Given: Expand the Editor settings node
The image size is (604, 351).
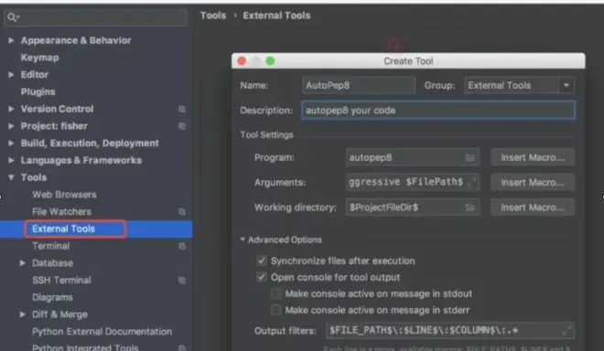Looking at the screenshot, I should 11,74.
